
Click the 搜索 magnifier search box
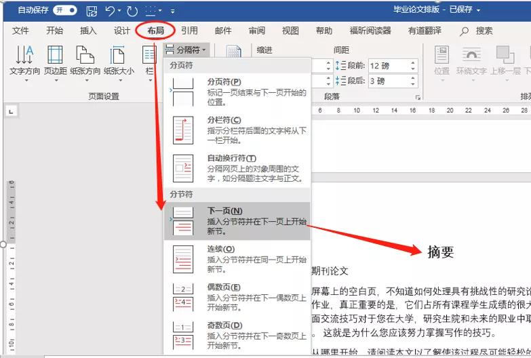477,31
